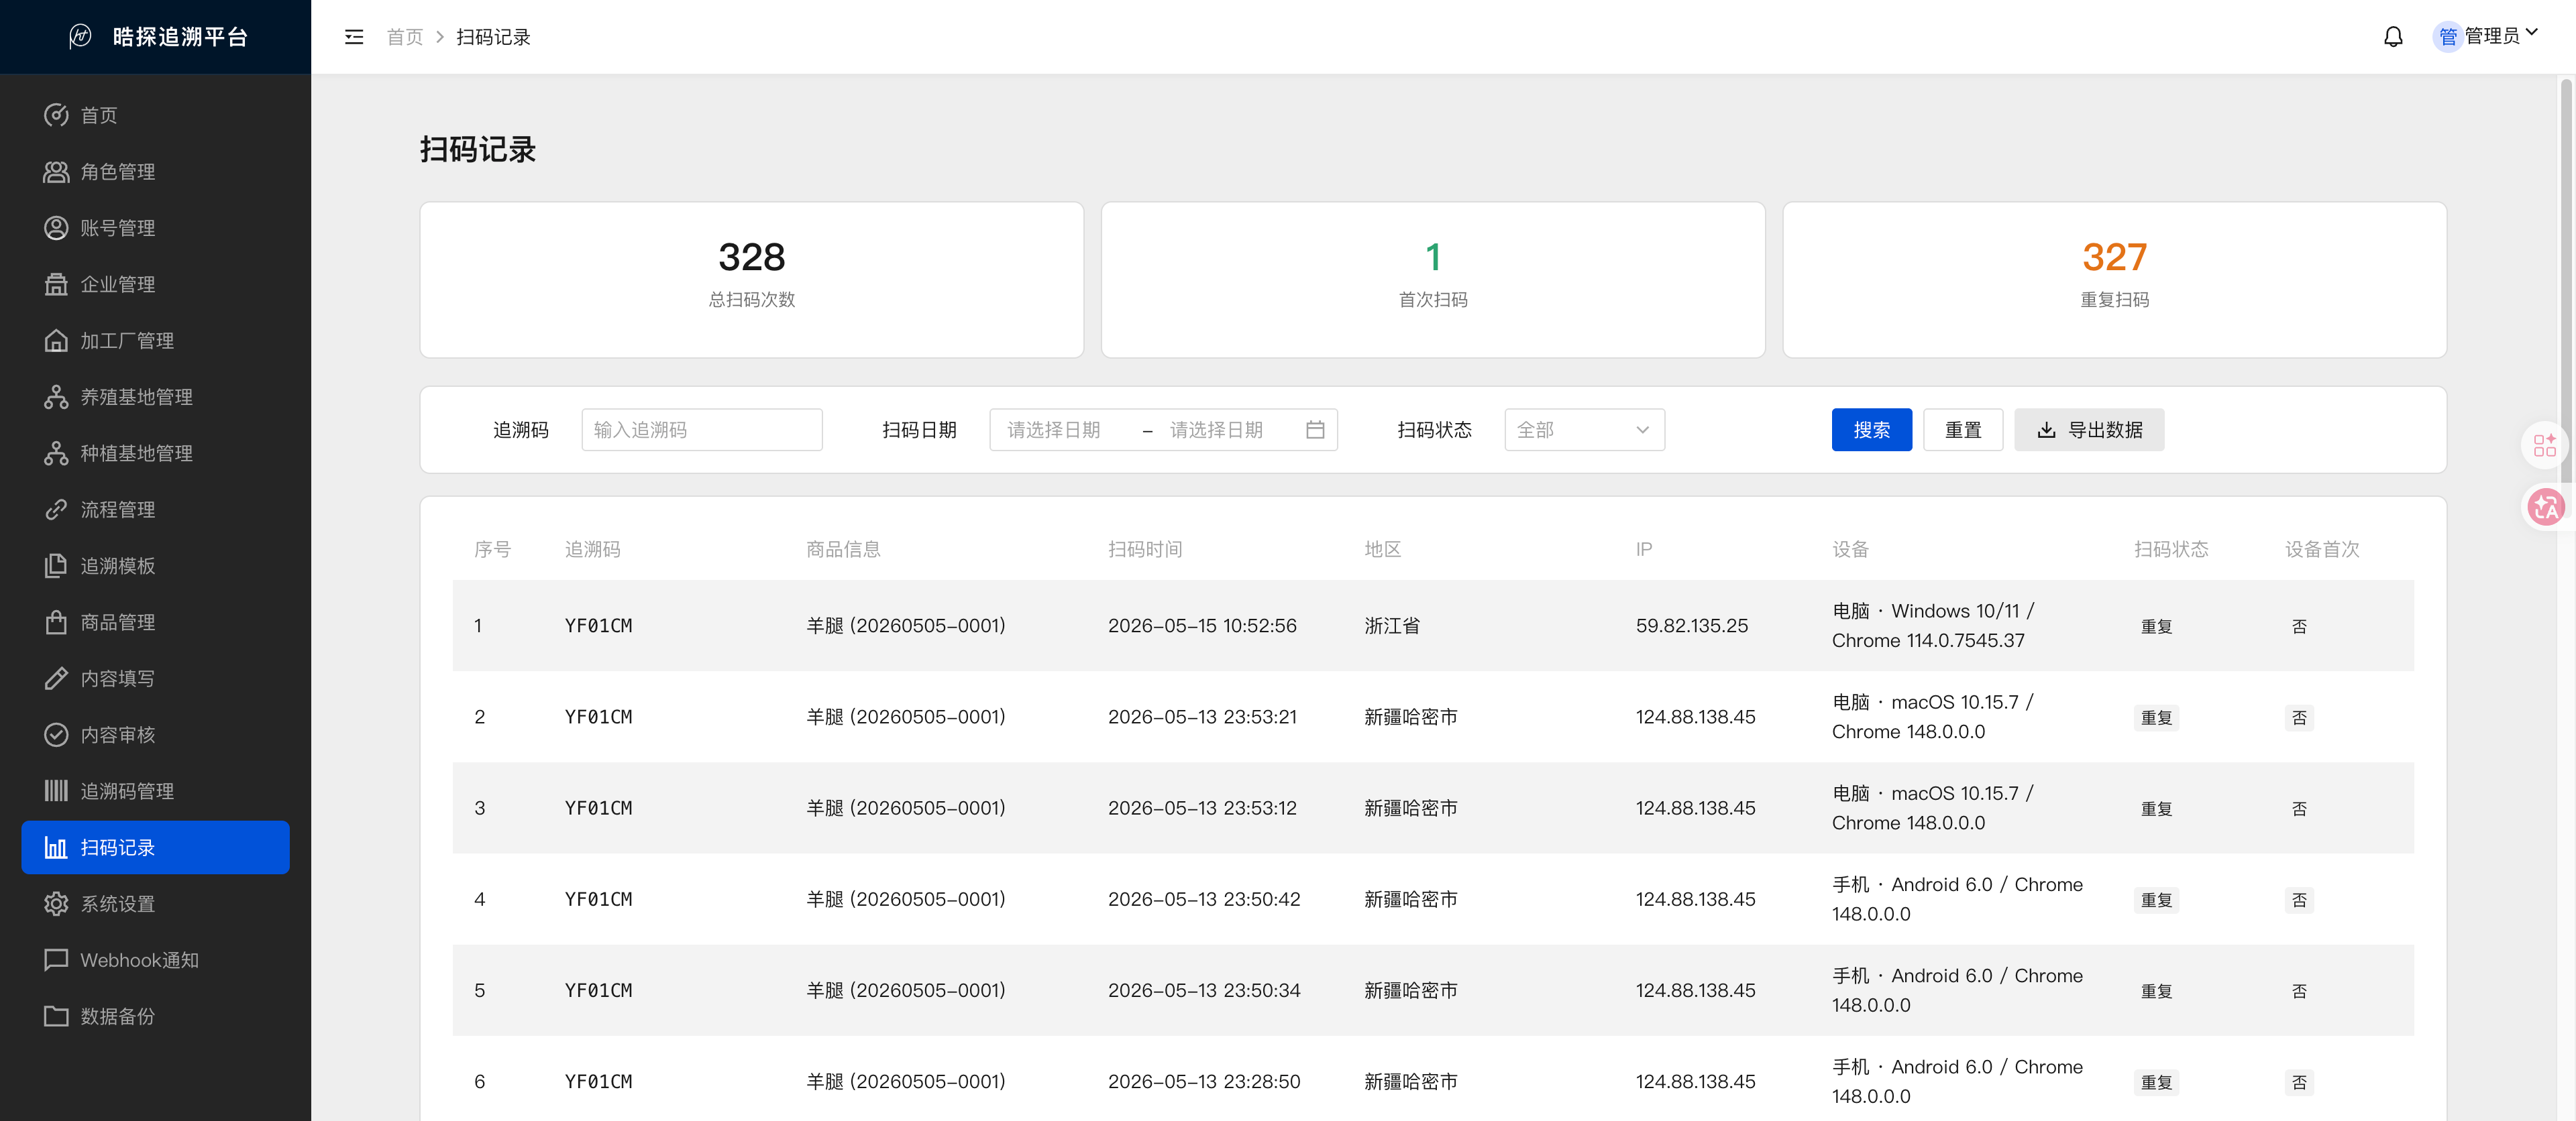
Task: Click the 追溯码管理 barcode icon
Action: [x=56, y=790]
